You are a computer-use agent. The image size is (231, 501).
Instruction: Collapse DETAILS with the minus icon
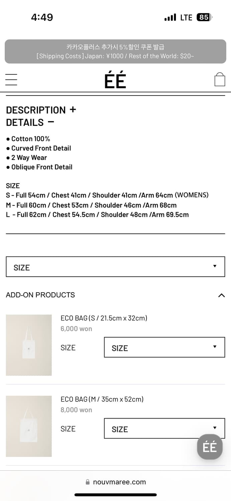click(x=51, y=122)
